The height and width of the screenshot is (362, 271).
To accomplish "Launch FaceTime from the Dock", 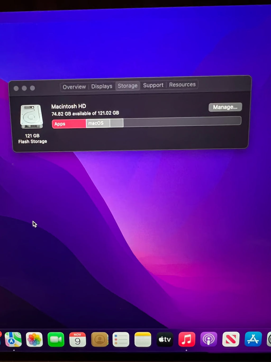I will click(56, 339).
